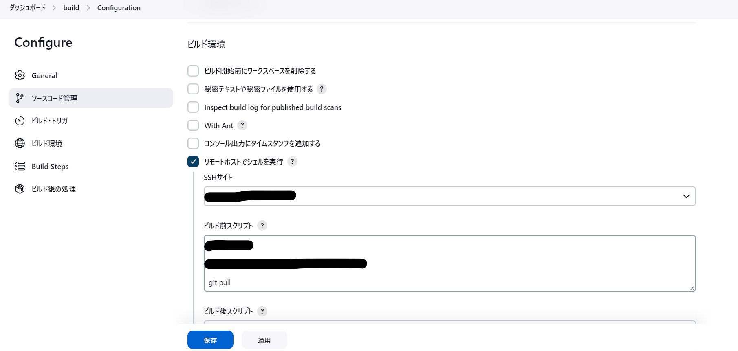Click the 適用 apply button
Image resolution: width=738 pixels, height=351 pixels.
(264, 340)
